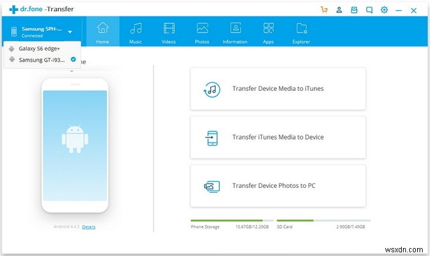Screen dimensions: 430x256
Task: Click the toolbox icon in title bar
Action: (354, 10)
